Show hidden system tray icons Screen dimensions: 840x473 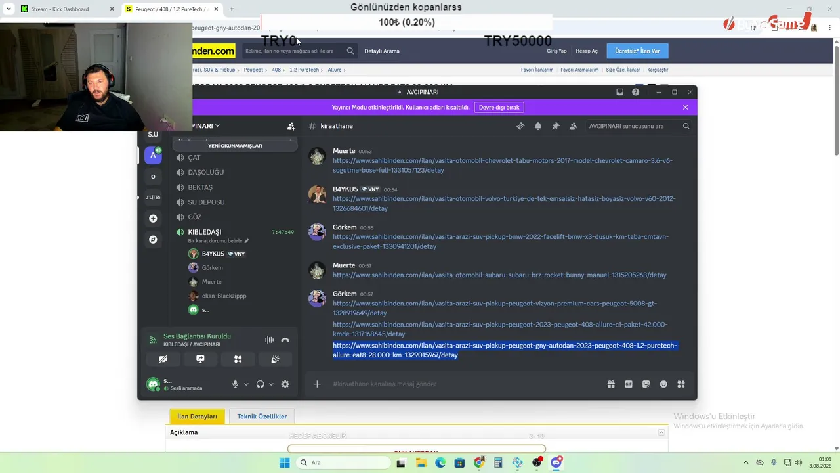tap(746, 462)
